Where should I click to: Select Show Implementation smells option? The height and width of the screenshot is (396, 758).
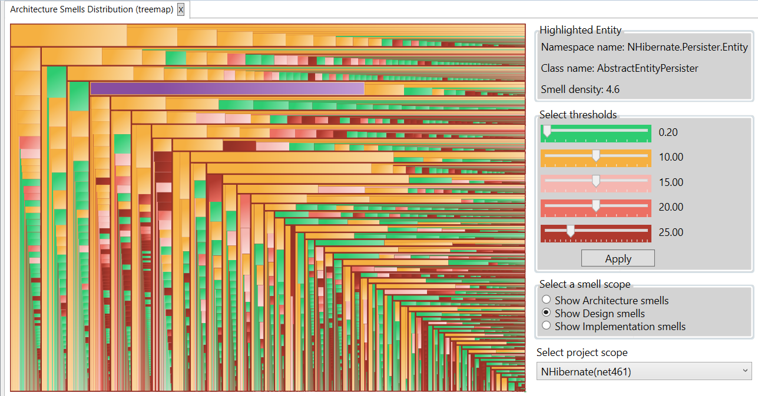coord(546,326)
